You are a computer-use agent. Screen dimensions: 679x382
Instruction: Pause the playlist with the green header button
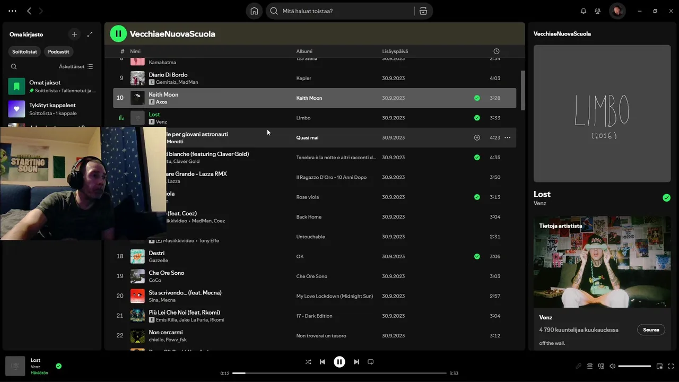tap(118, 34)
